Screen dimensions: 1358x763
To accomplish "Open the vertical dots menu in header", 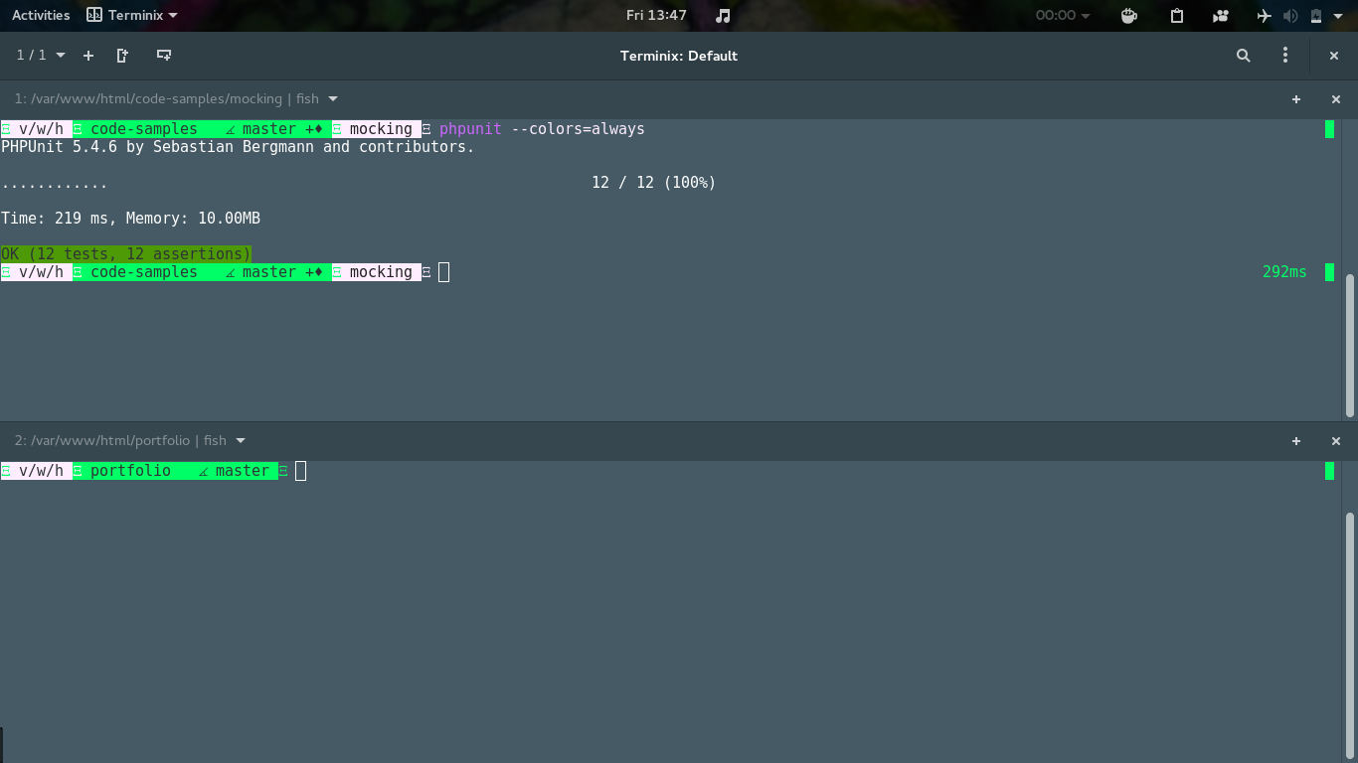I will (x=1285, y=56).
